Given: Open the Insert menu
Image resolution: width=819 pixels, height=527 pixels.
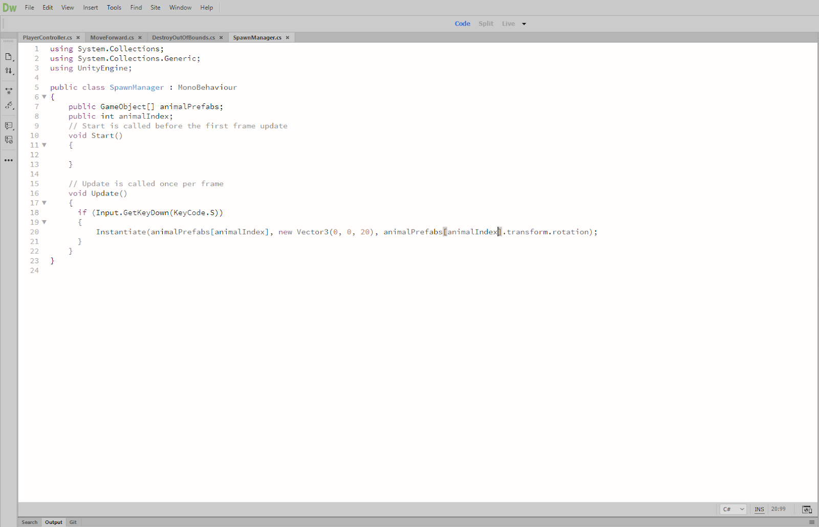Looking at the screenshot, I should pyautogui.click(x=91, y=8).
